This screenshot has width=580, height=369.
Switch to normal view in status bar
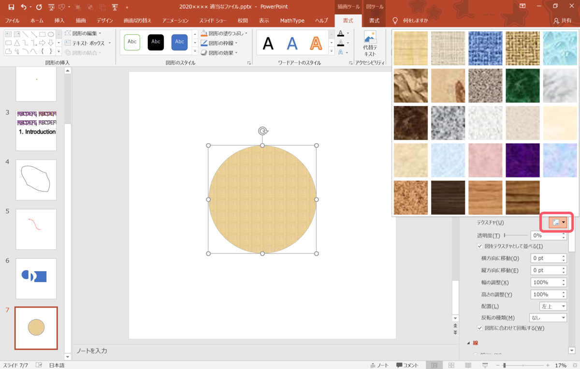click(435, 365)
